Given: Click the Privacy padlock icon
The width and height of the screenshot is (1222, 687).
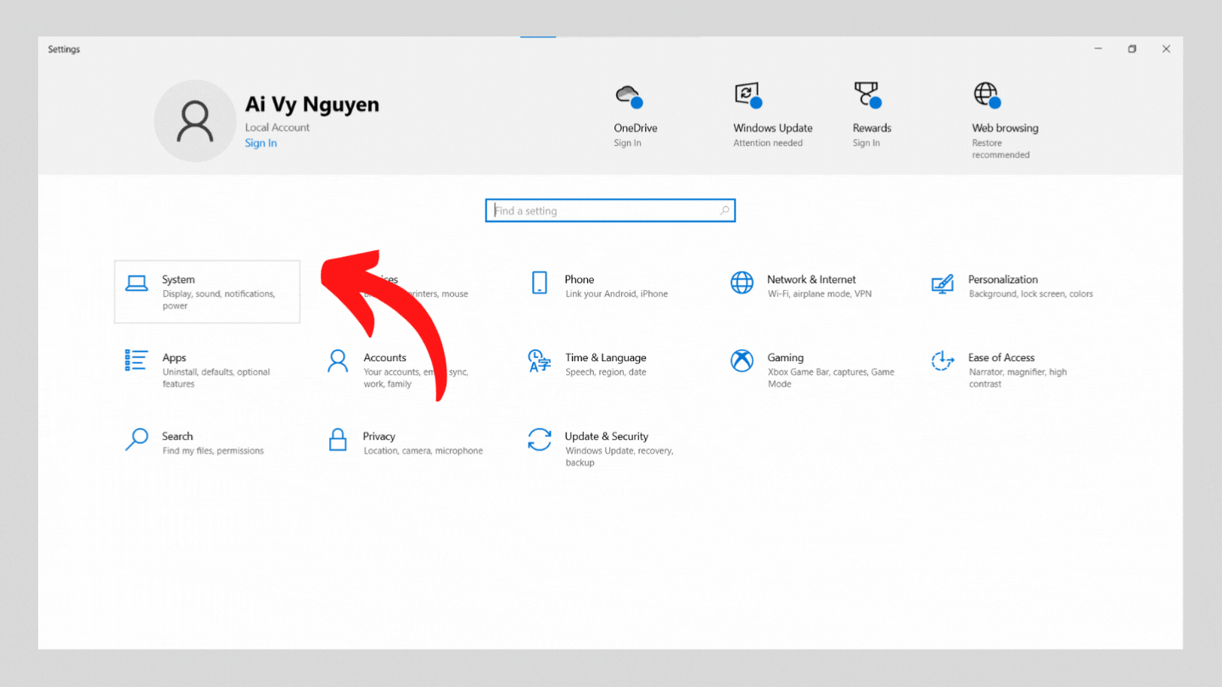Looking at the screenshot, I should coord(338,439).
